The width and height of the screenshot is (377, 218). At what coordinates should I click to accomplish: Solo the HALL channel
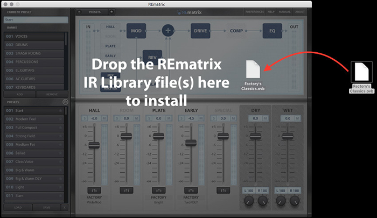[x=85, y=118]
